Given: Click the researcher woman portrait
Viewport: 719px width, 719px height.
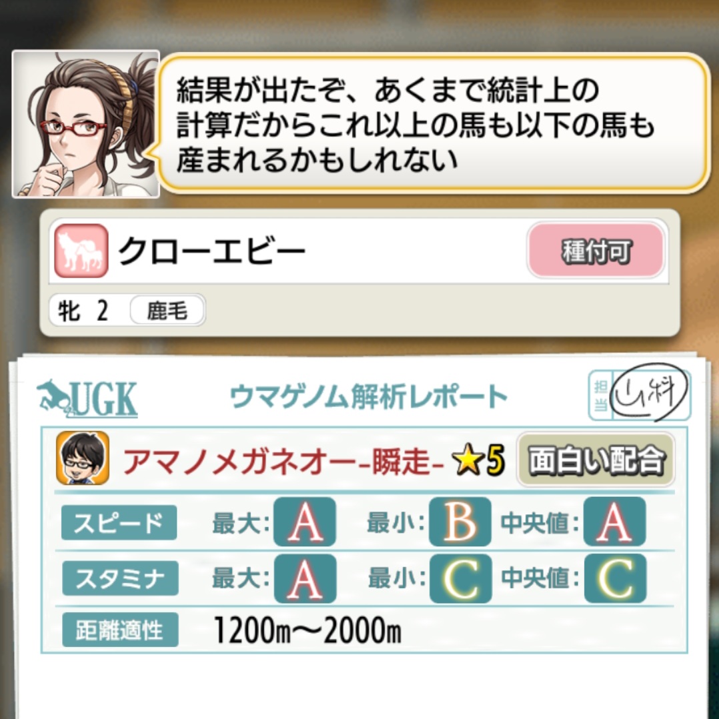Looking at the screenshot, I should pyautogui.click(x=86, y=124).
